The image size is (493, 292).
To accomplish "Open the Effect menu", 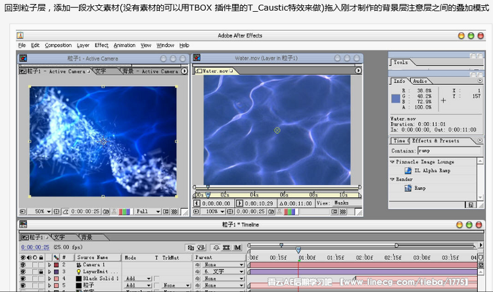I will pyautogui.click(x=101, y=45).
